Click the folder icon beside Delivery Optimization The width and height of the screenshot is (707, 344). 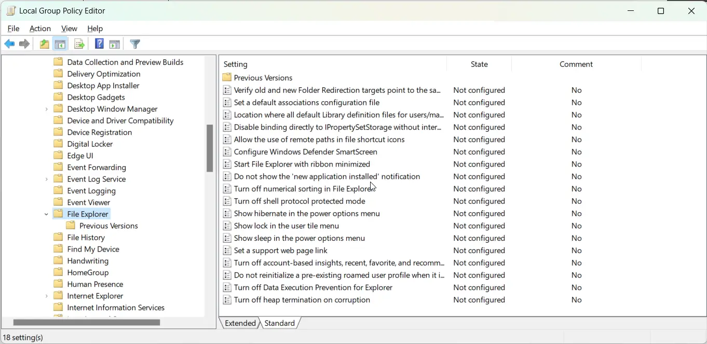pos(59,74)
